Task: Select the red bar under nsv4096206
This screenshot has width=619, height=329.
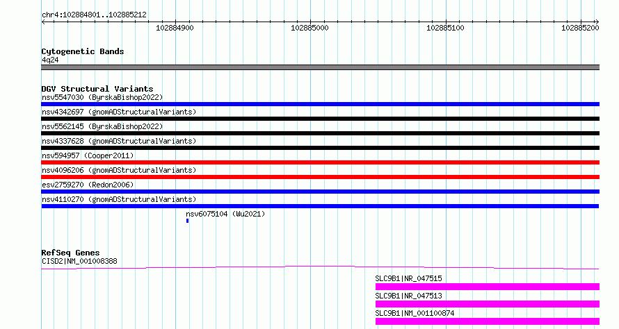Action: pyautogui.click(x=320, y=177)
